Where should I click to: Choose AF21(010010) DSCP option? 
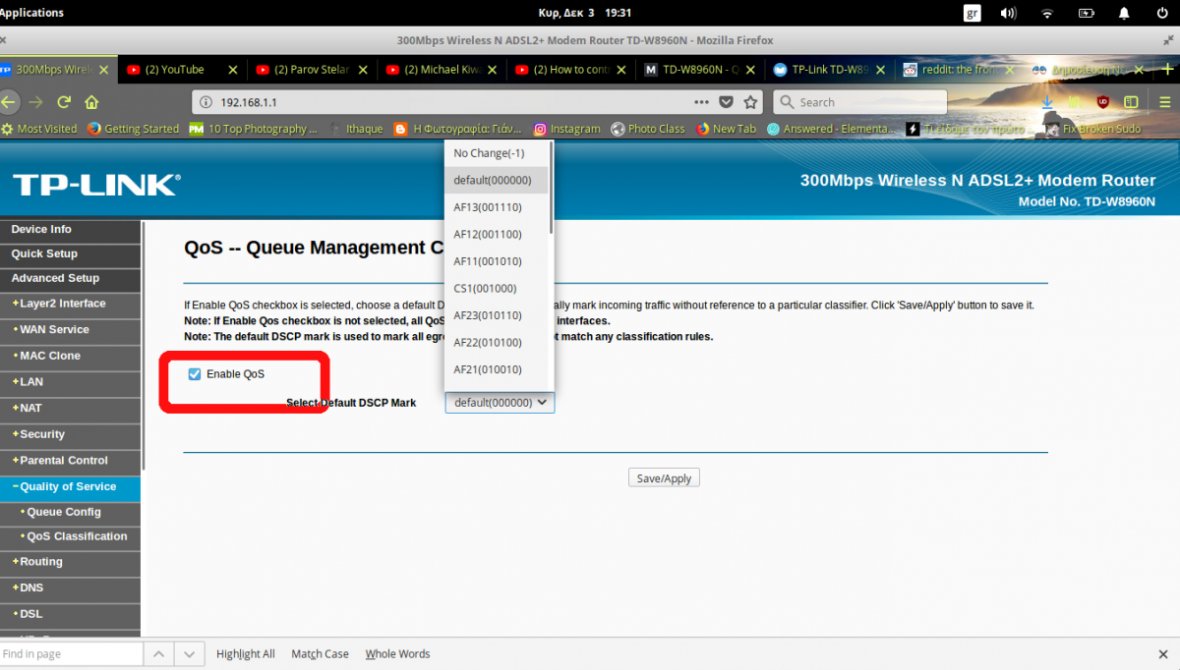tap(497, 369)
